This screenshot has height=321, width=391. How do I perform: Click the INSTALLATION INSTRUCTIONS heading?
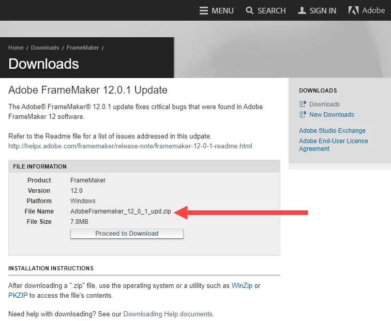pos(51,268)
